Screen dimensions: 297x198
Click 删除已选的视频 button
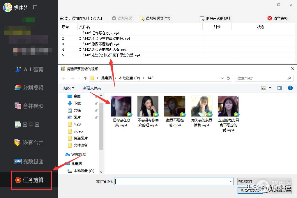(215, 18)
